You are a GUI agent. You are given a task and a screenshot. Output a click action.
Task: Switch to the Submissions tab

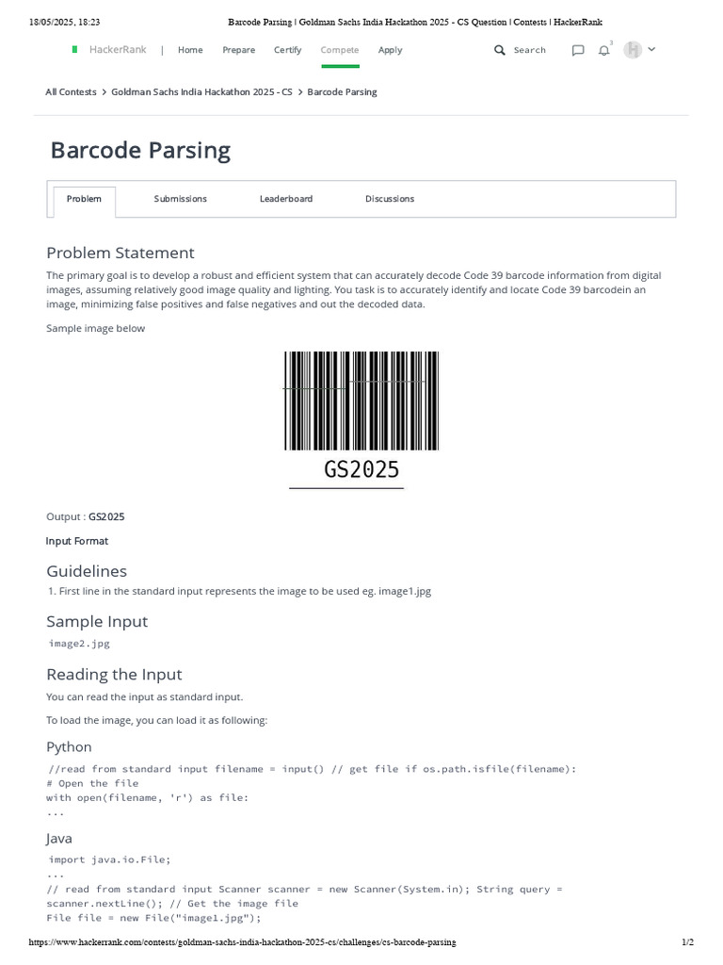coord(180,199)
